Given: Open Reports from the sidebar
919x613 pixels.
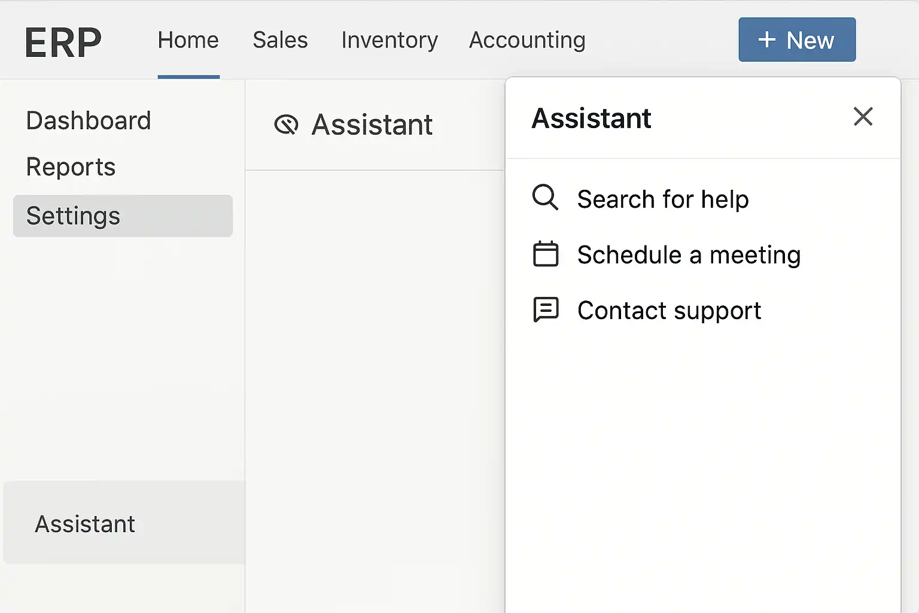Looking at the screenshot, I should (71, 166).
